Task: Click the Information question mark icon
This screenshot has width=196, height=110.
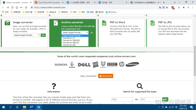Action: pos(54,86)
